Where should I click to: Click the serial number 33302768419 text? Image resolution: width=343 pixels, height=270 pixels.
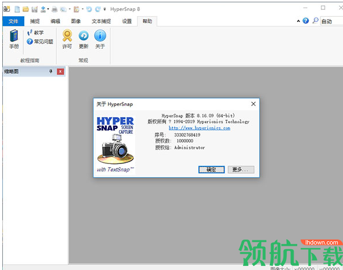[x=187, y=135]
